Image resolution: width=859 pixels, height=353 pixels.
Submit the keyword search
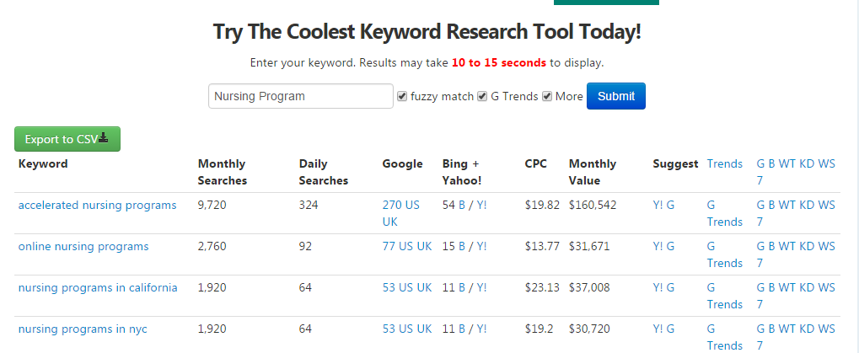pos(615,96)
